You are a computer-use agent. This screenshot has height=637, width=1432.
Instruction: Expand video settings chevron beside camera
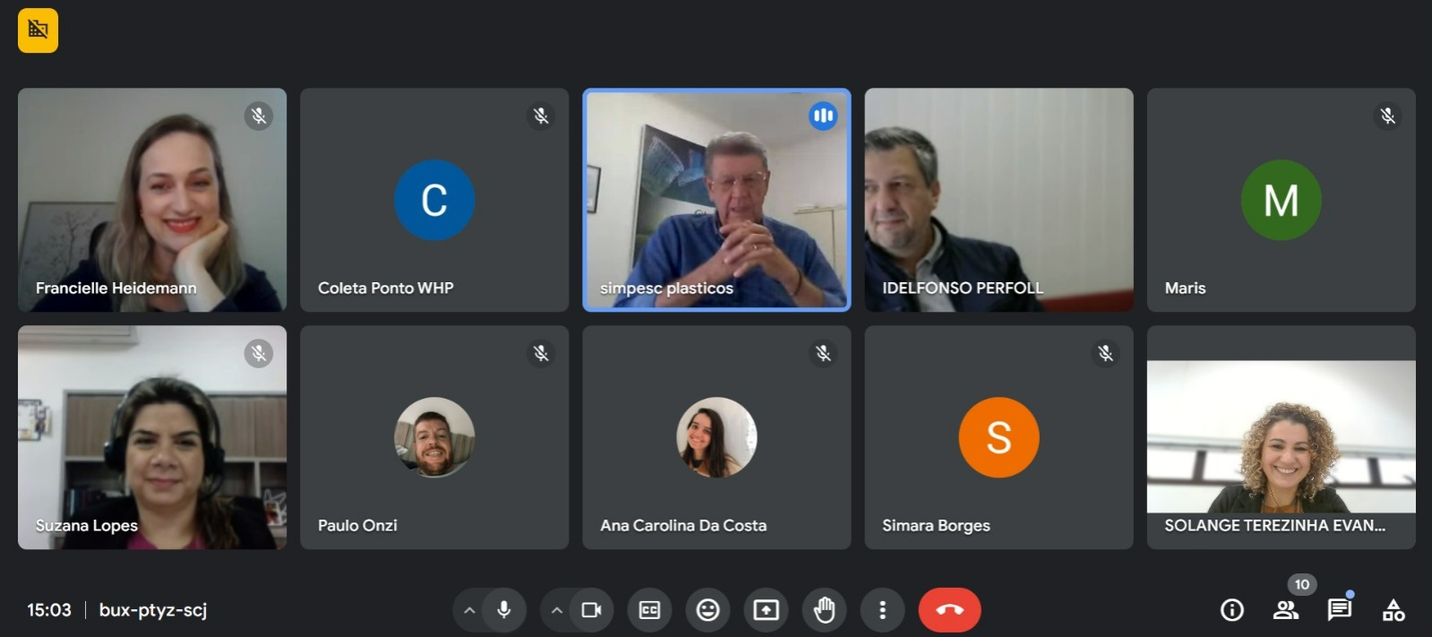pyautogui.click(x=556, y=610)
